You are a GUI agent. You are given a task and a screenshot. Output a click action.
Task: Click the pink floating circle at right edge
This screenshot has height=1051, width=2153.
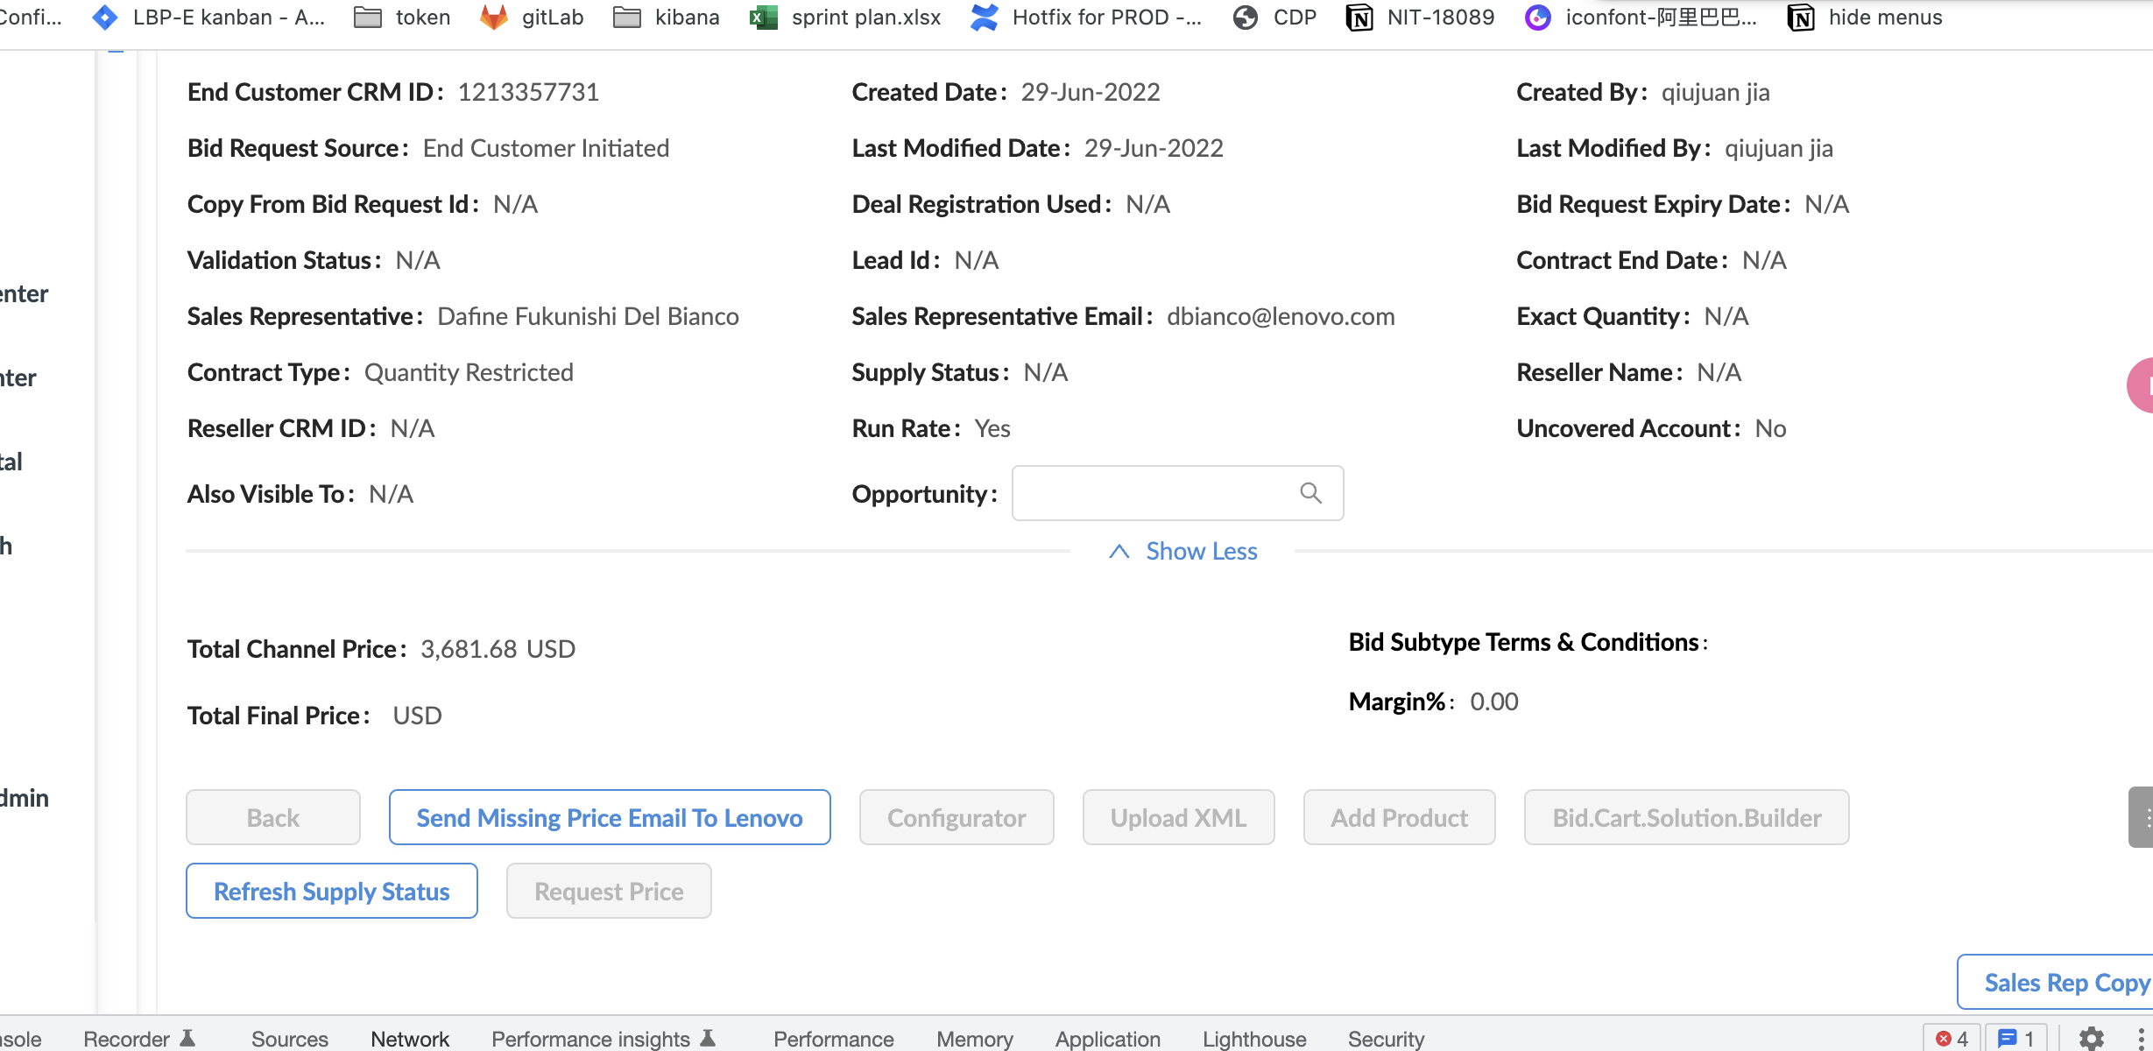click(x=2141, y=385)
